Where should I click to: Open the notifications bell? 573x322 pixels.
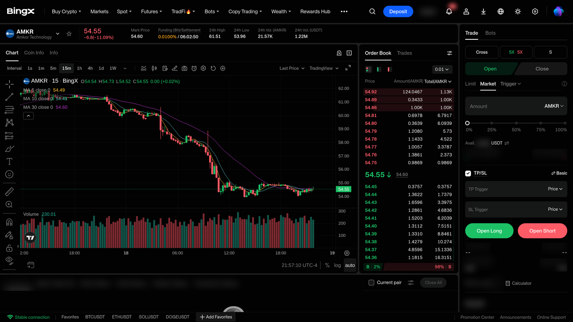[449, 12]
